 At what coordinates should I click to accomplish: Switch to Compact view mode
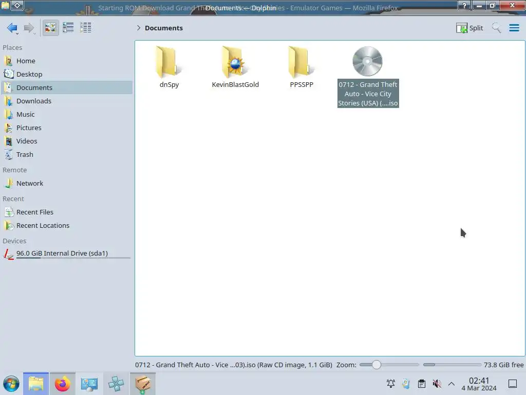click(x=68, y=28)
